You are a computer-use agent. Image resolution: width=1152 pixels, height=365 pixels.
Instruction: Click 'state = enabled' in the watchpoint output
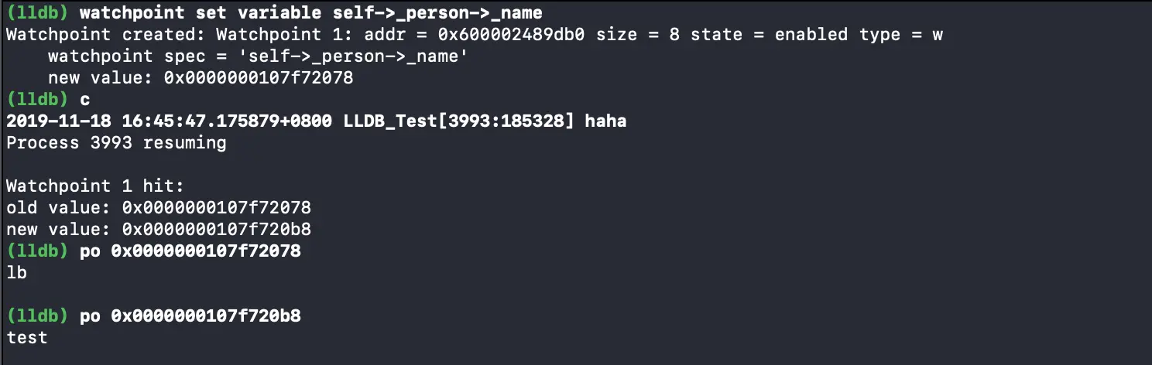tap(766, 35)
